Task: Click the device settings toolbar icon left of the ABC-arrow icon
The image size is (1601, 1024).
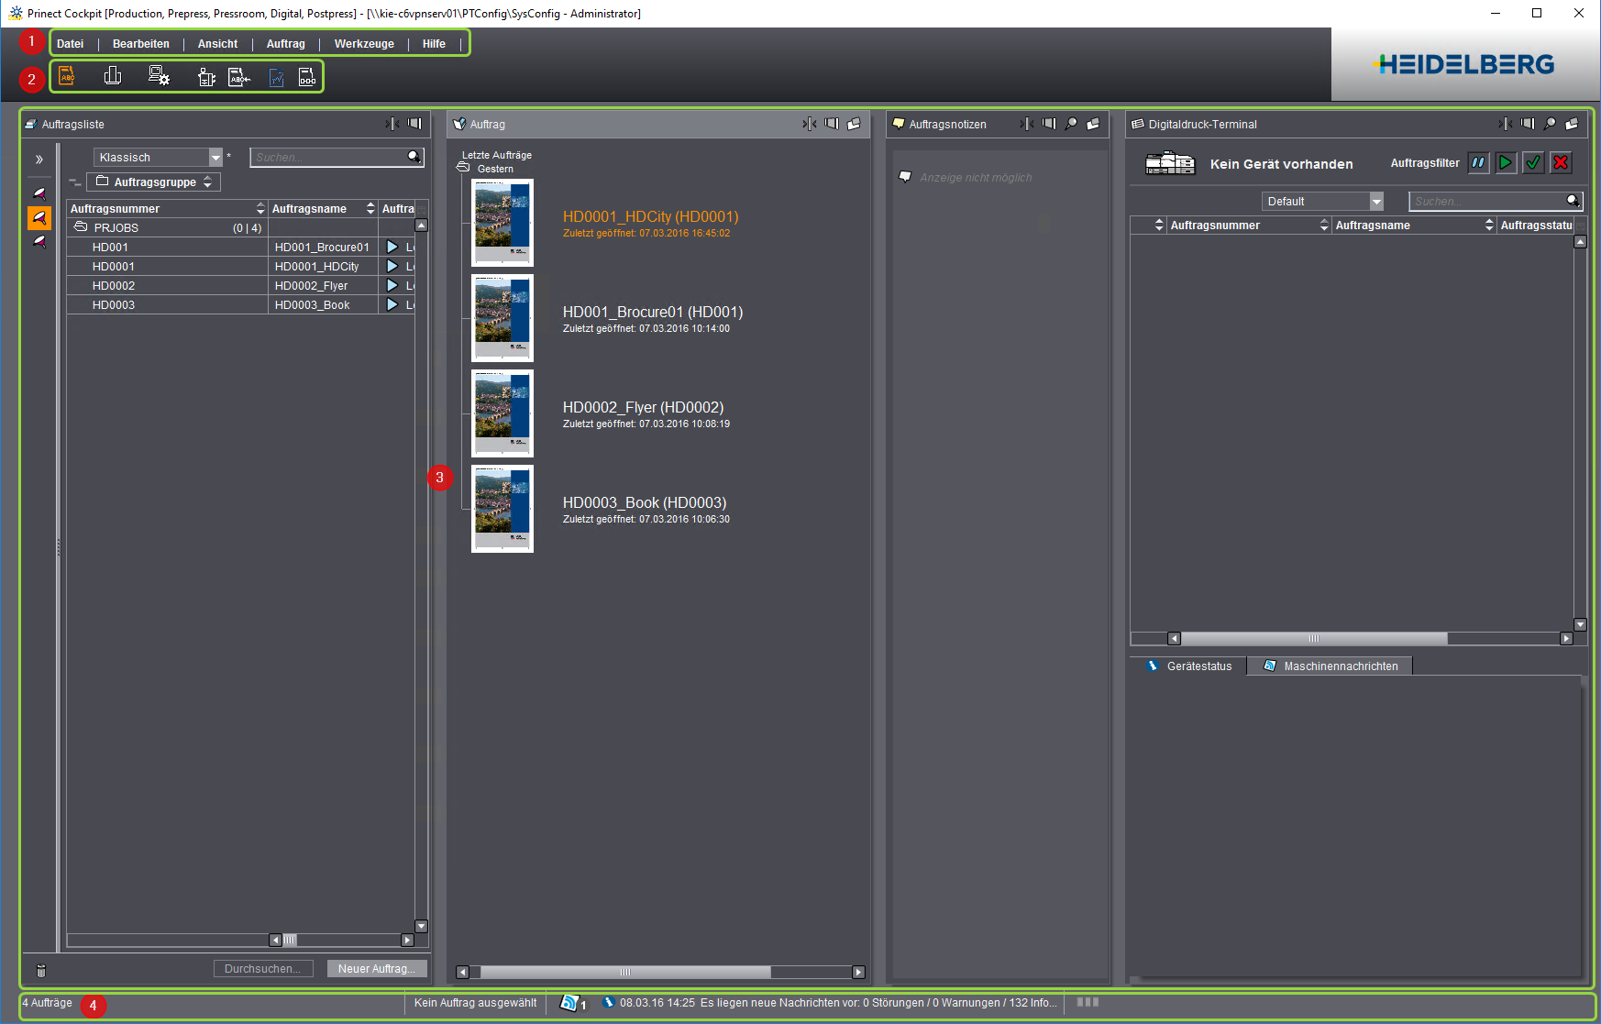Action: pyautogui.click(x=207, y=78)
